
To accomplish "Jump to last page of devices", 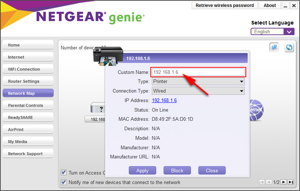I will [291, 182].
